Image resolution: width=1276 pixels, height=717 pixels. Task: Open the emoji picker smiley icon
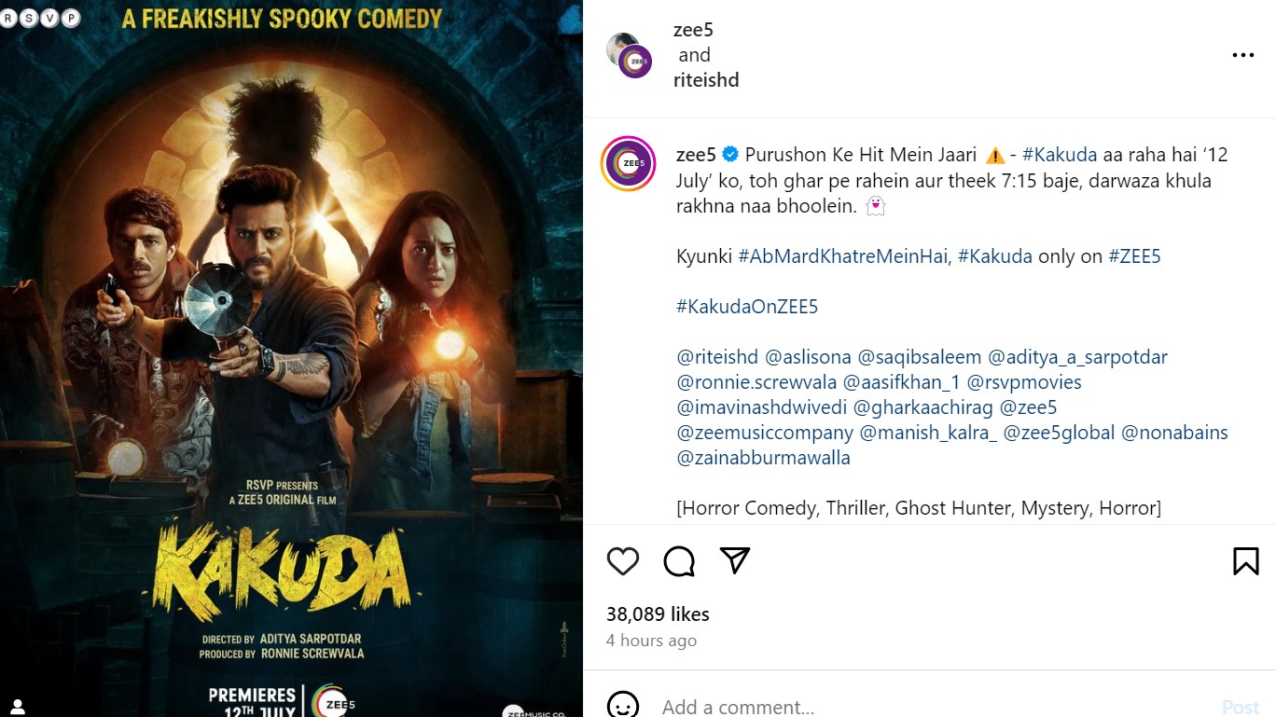point(623,705)
